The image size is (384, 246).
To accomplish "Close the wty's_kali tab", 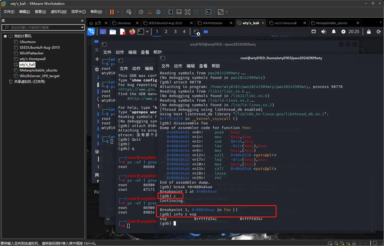I will pyautogui.click(x=263, y=23).
